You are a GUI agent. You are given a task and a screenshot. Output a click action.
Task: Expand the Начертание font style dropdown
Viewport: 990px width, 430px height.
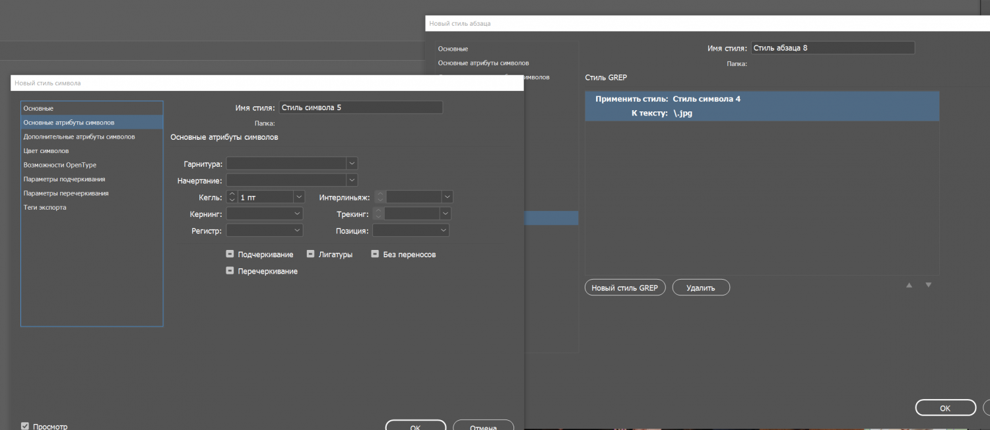click(x=352, y=180)
